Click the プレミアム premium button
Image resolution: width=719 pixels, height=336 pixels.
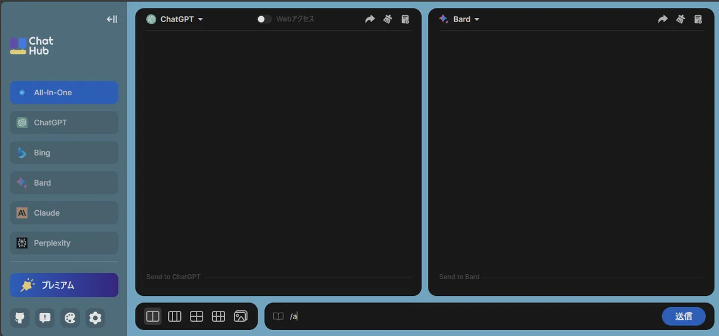(64, 285)
